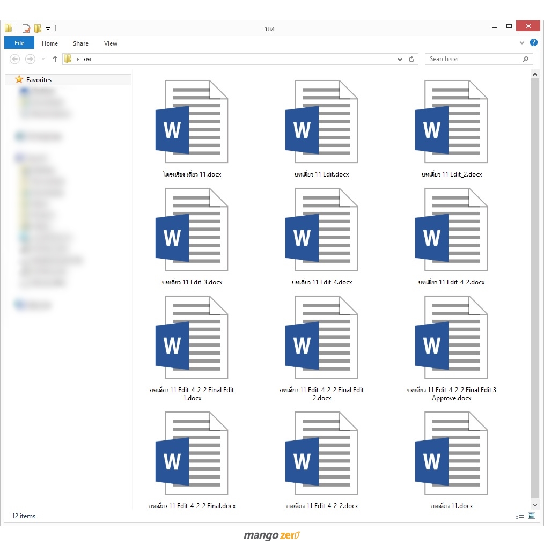Click the window folder system icon

(9, 28)
